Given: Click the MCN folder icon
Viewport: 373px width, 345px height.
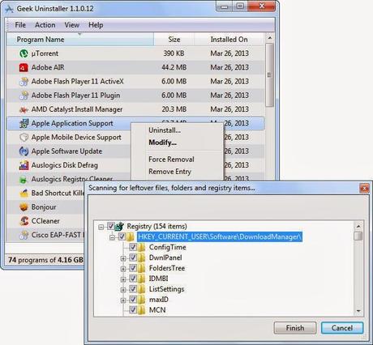Looking at the screenshot, I should click(141, 310).
